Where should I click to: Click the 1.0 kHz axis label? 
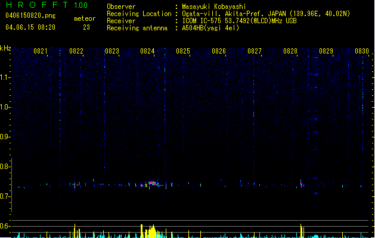click(5, 107)
